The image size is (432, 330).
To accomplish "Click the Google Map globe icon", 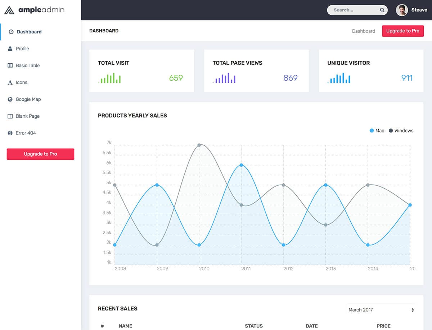I will pyautogui.click(x=10, y=99).
